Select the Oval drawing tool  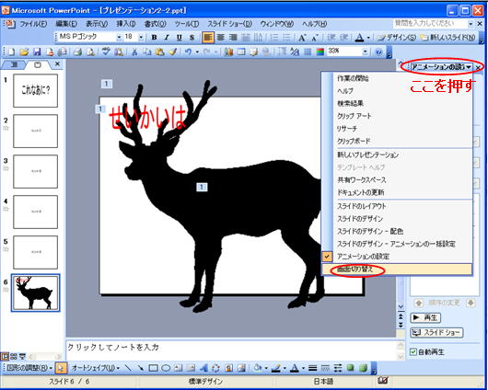point(166,368)
